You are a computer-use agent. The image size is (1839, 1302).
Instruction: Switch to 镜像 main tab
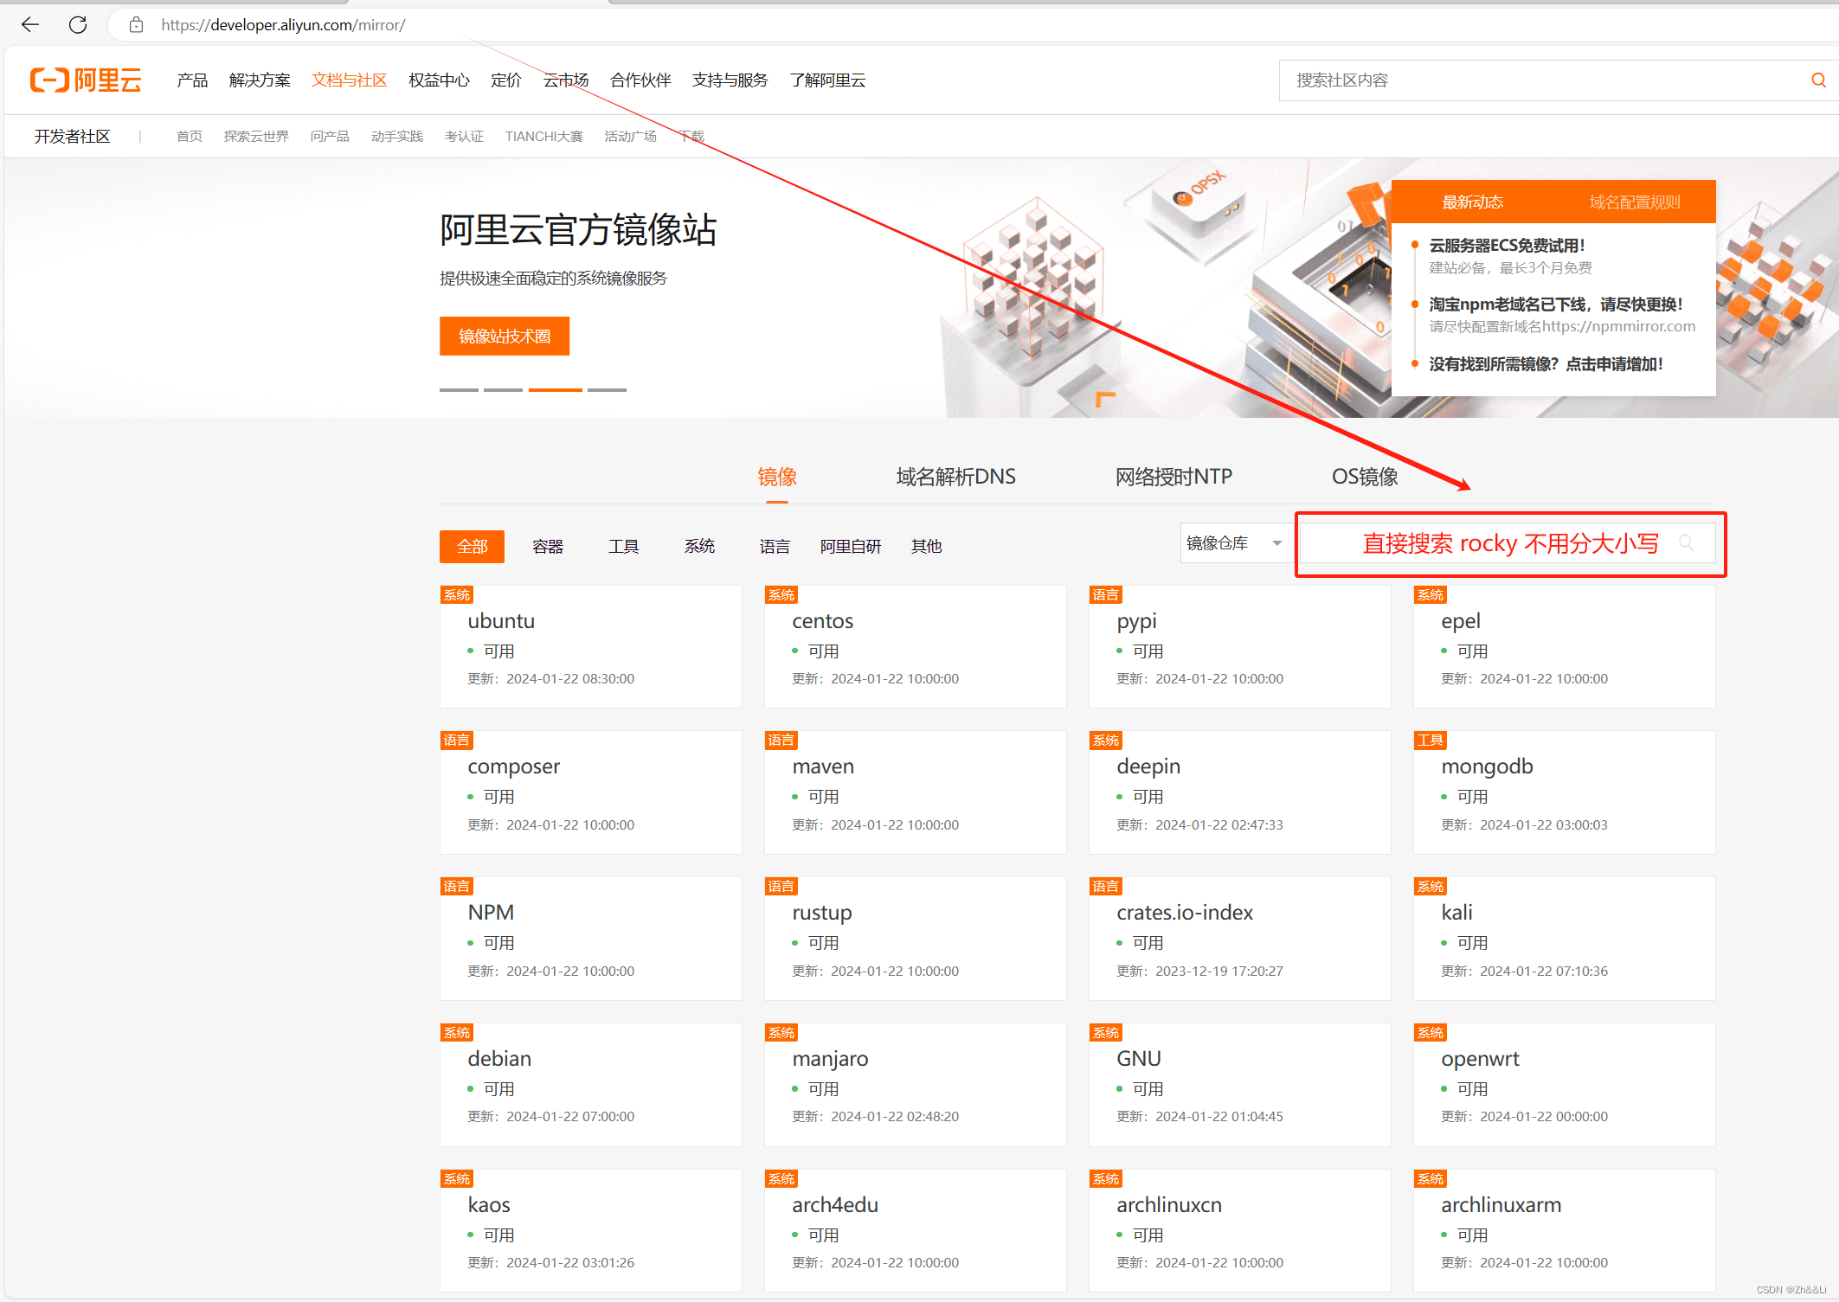tap(776, 477)
